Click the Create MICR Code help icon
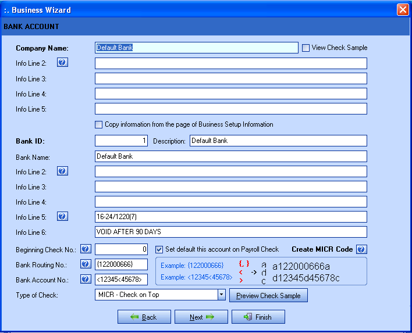This screenshot has width=412, height=333. point(361,249)
